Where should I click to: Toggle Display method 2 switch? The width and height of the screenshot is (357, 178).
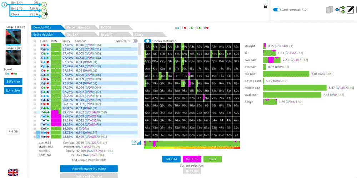point(148,41)
